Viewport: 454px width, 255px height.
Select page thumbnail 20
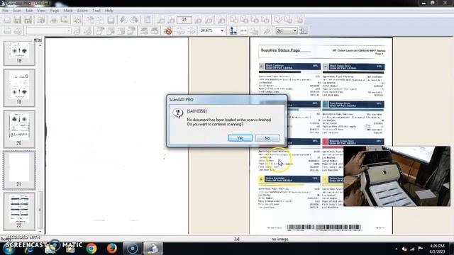[x=19, y=129]
